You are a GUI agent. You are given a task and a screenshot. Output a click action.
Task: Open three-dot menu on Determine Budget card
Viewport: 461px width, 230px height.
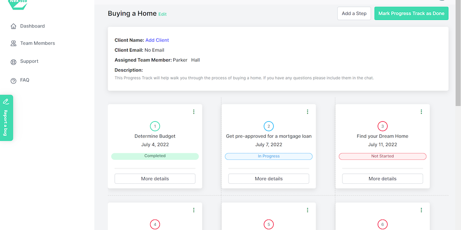tap(194, 112)
